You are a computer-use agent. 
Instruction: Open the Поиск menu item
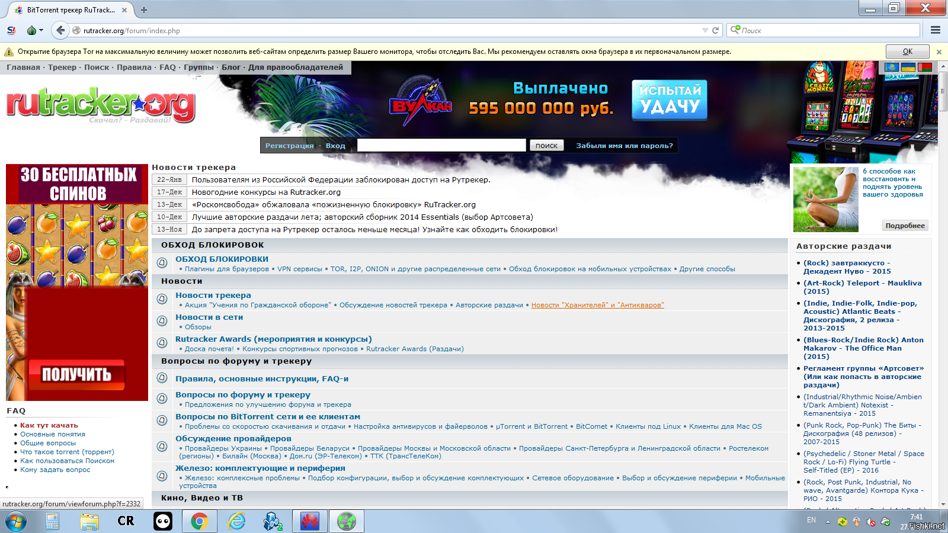coord(97,68)
